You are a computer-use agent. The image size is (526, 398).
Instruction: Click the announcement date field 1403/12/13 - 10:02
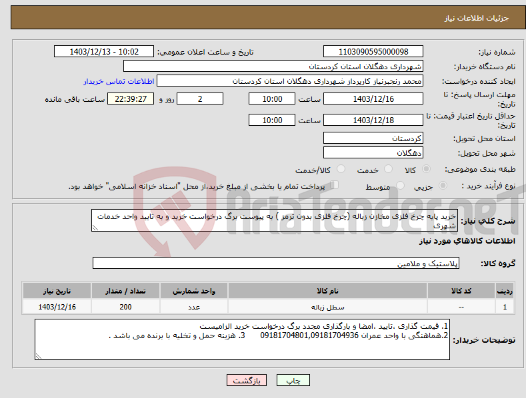pos(104,52)
